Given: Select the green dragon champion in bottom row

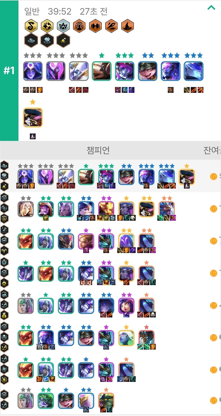Looking at the screenshot, I should [x=106, y=401].
